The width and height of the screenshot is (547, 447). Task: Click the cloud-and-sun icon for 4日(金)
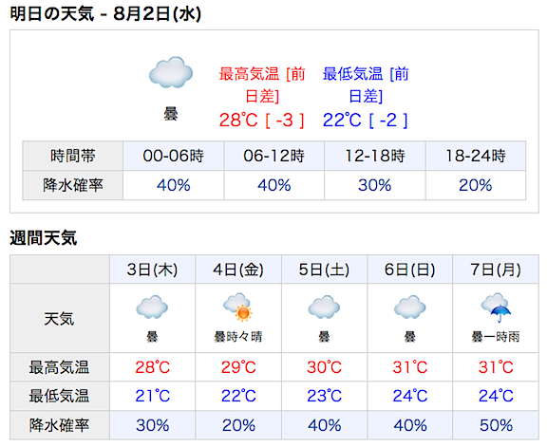tap(238, 307)
